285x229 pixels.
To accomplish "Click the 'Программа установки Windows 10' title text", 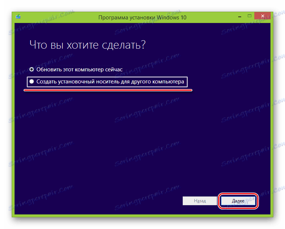I will click(x=142, y=18).
